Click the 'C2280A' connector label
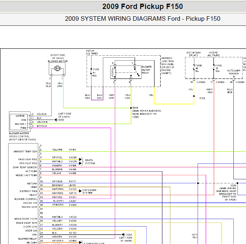This screenshot has width=246, height=244. tap(220, 82)
